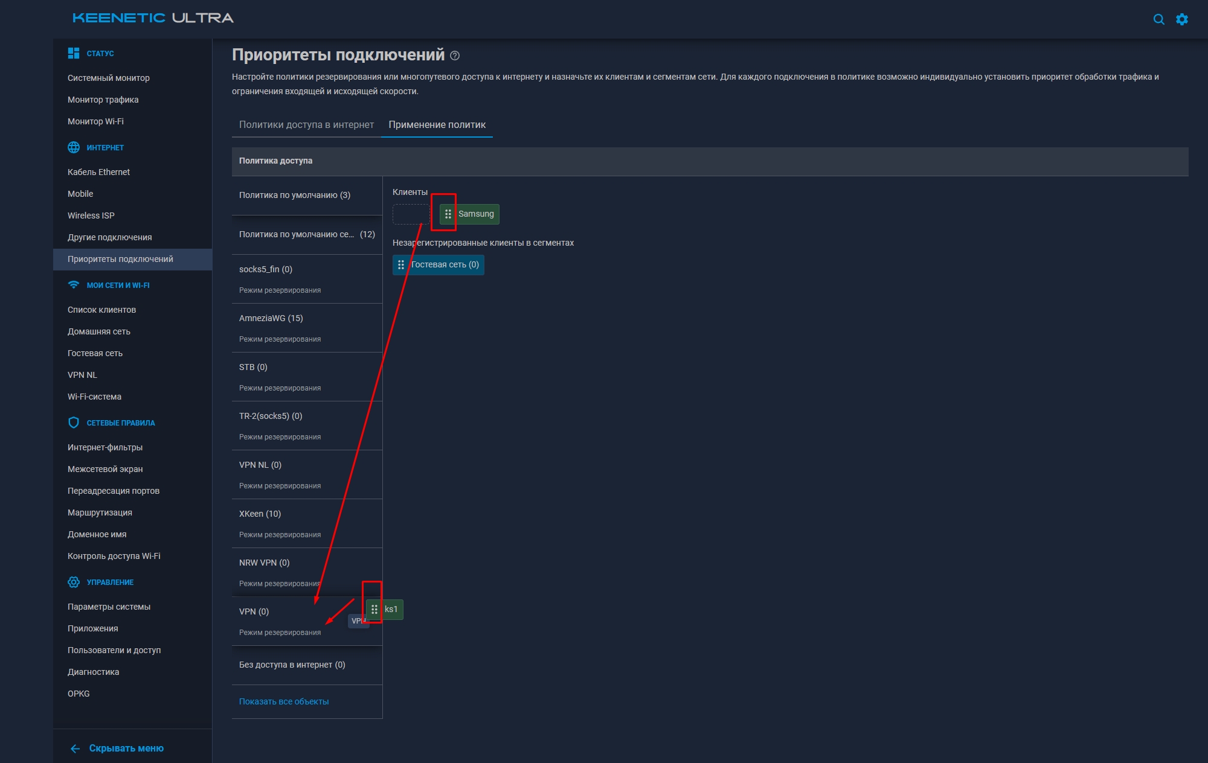Select the СТАТУС section icon in the sidebar
Screen dimensions: 1208x763
tap(74, 53)
